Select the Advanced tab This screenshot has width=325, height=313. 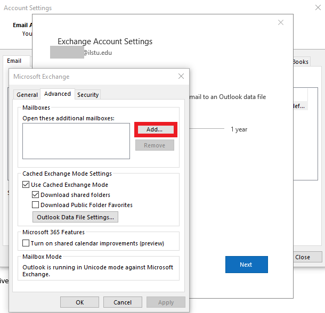tap(58, 94)
